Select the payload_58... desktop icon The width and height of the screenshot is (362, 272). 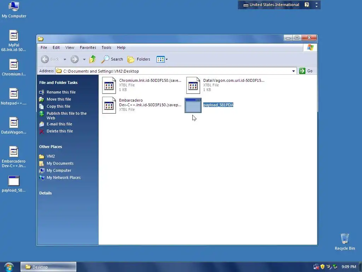tap(14, 181)
